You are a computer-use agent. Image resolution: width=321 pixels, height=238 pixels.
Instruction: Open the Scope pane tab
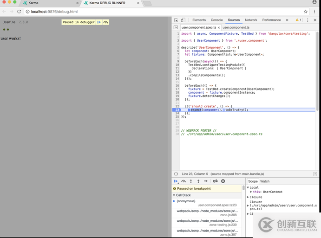(x=253, y=181)
